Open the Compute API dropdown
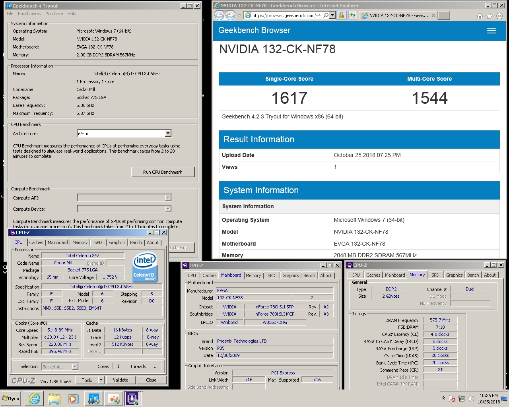509x407 pixels. pos(124,198)
